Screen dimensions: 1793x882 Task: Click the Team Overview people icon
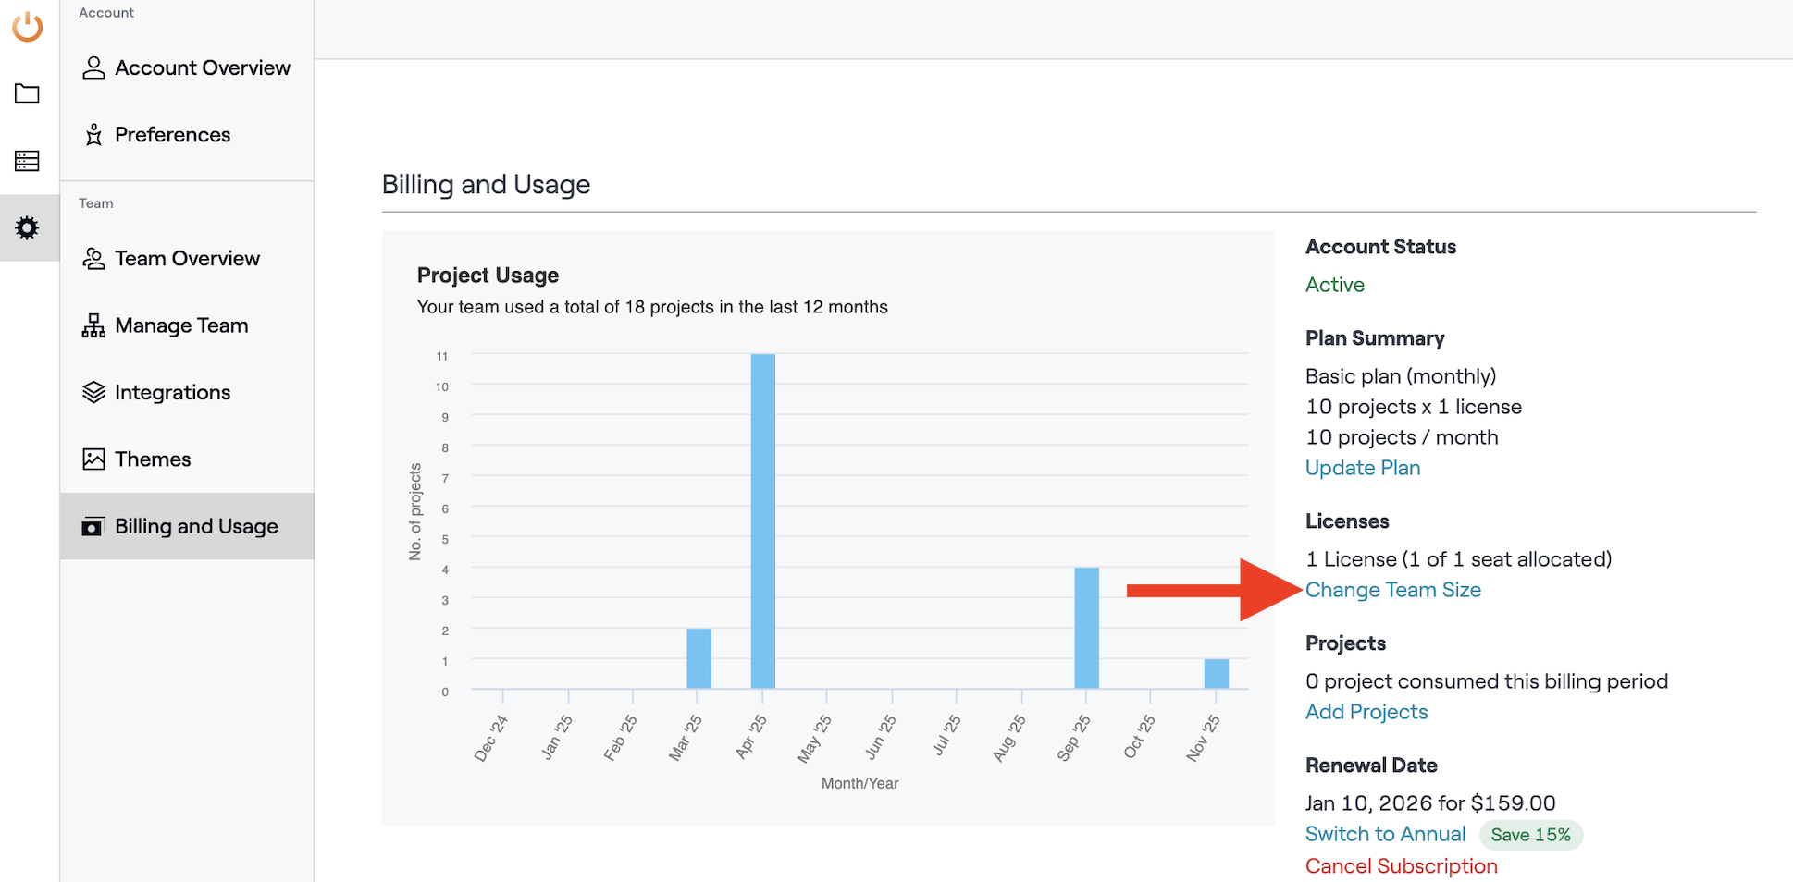[93, 259]
